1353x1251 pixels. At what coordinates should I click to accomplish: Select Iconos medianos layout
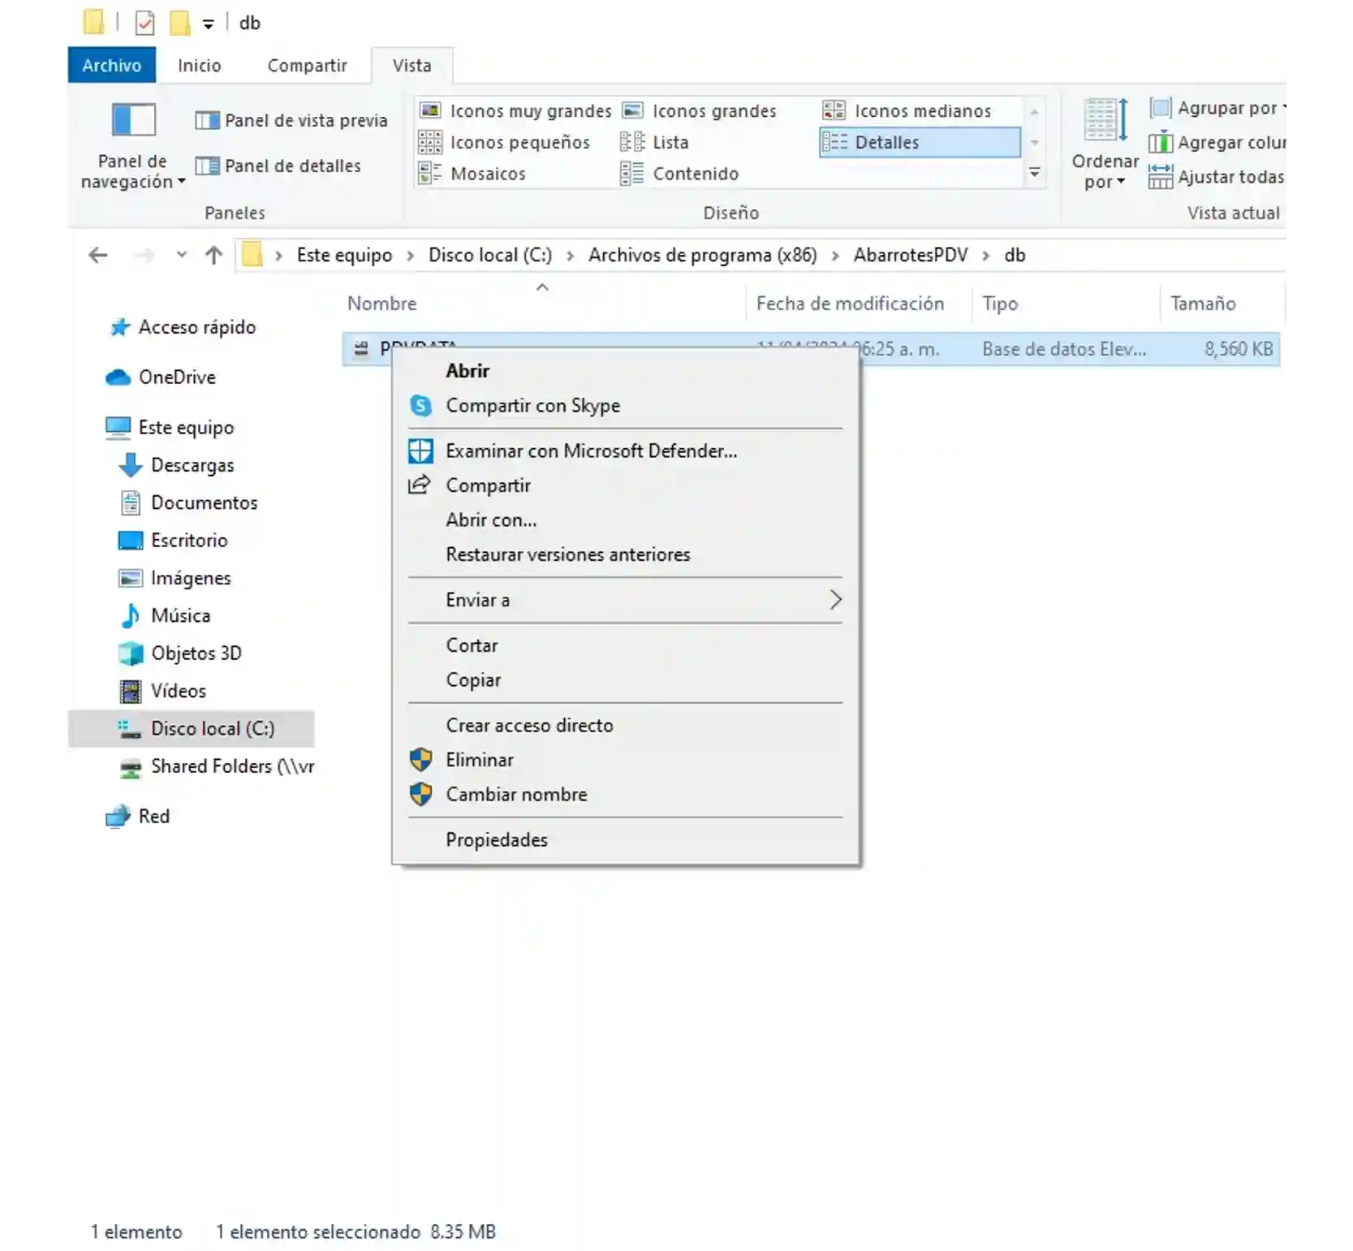907,110
